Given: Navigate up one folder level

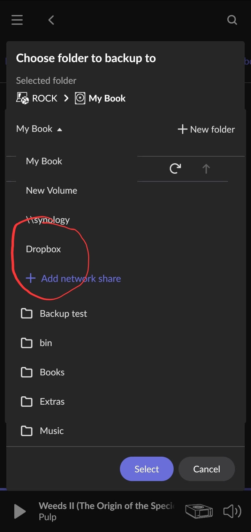Looking at the screenshot, I should coord(206,169).
